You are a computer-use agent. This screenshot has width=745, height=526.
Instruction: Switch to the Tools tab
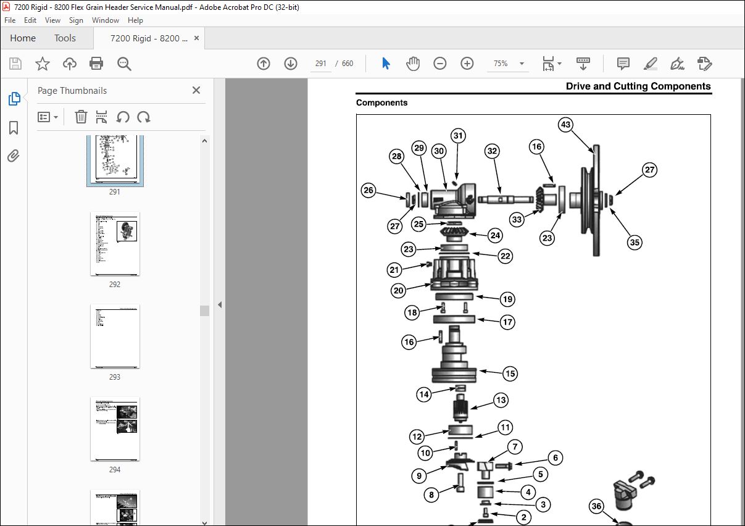click(x=65, y=38)
